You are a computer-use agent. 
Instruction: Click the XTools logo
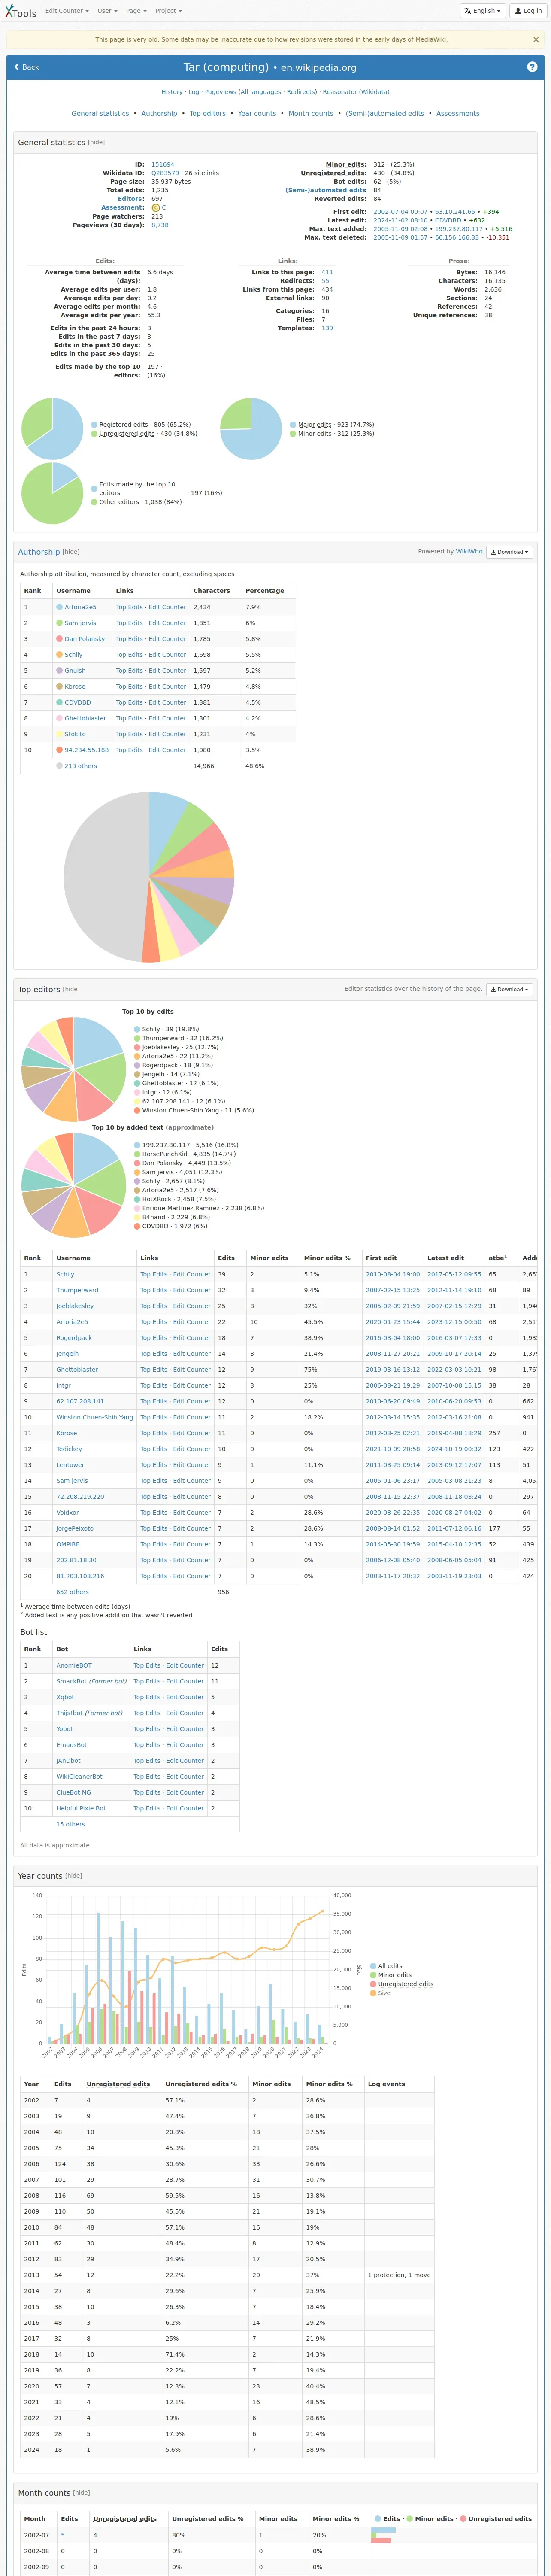click(20, 11)
